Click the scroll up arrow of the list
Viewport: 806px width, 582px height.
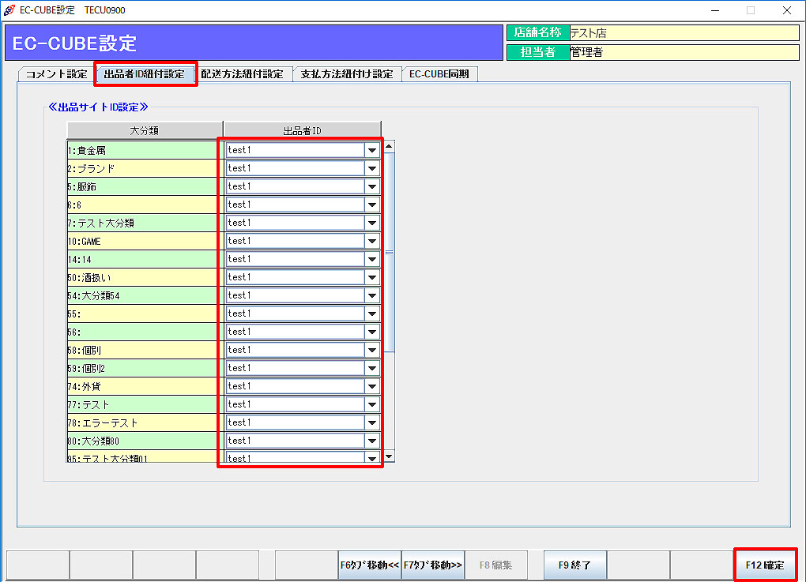tap(388, 146)
